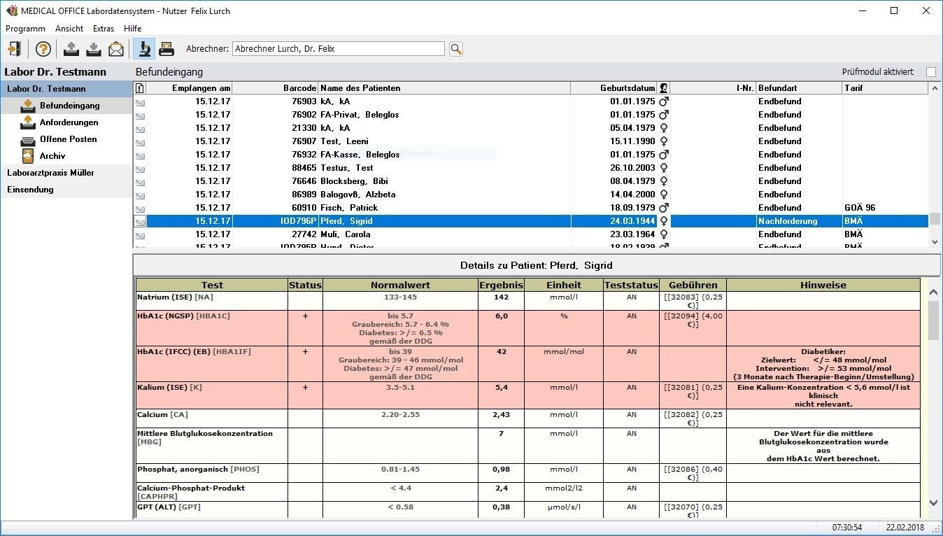Open the Extras menu
The height and width of the screenshot is (536, 943).
(103, 29)
